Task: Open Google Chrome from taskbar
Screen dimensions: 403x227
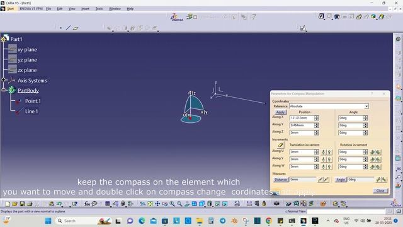Action: [269, 221]
